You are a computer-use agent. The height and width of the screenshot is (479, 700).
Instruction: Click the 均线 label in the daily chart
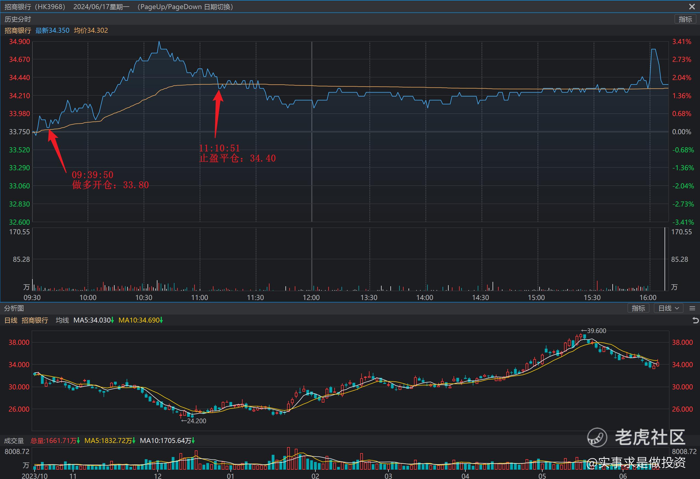click(62, 320)
